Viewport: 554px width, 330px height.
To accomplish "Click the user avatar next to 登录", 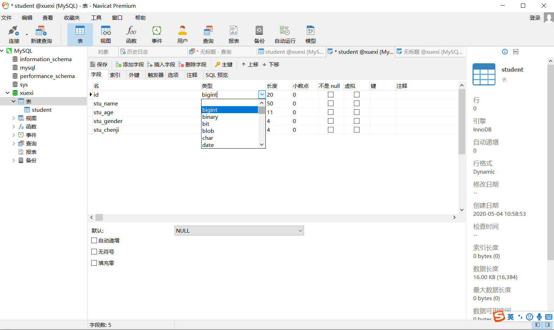I will click(548, 18).
